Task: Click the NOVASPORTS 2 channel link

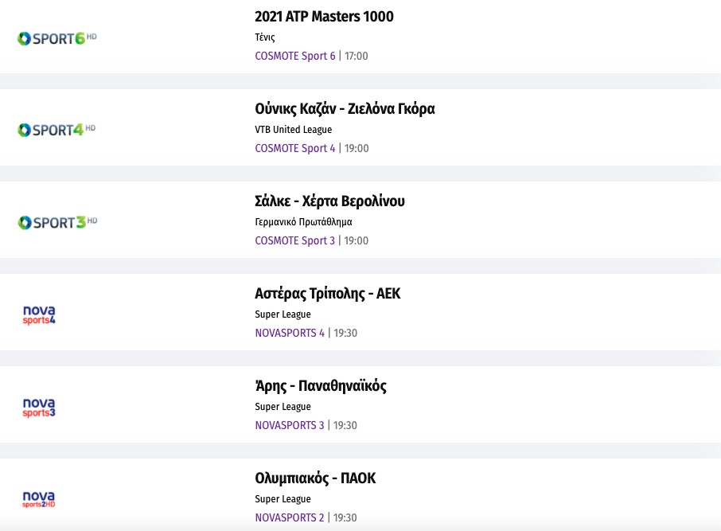Action: tap(290, 517)
